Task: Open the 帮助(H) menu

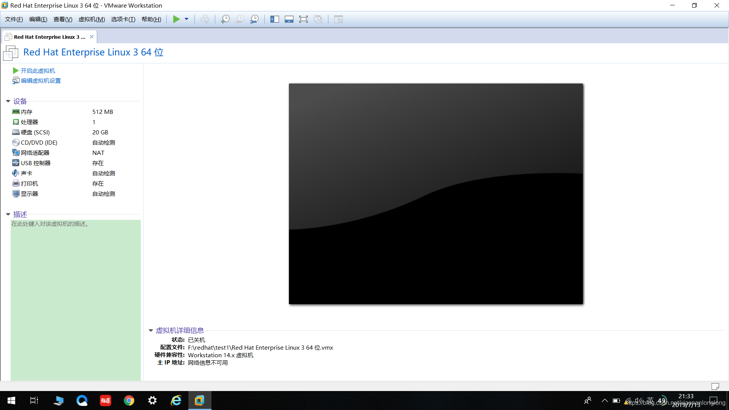Action: pos(151,19)
